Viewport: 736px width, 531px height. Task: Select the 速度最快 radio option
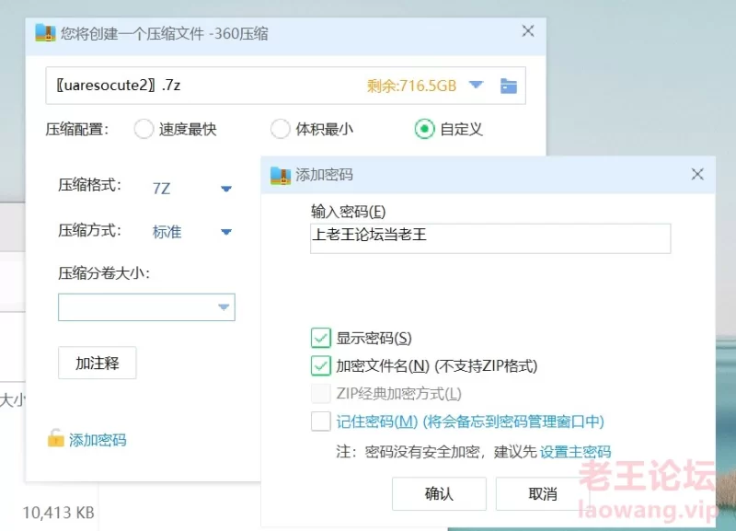click(144, 129)
